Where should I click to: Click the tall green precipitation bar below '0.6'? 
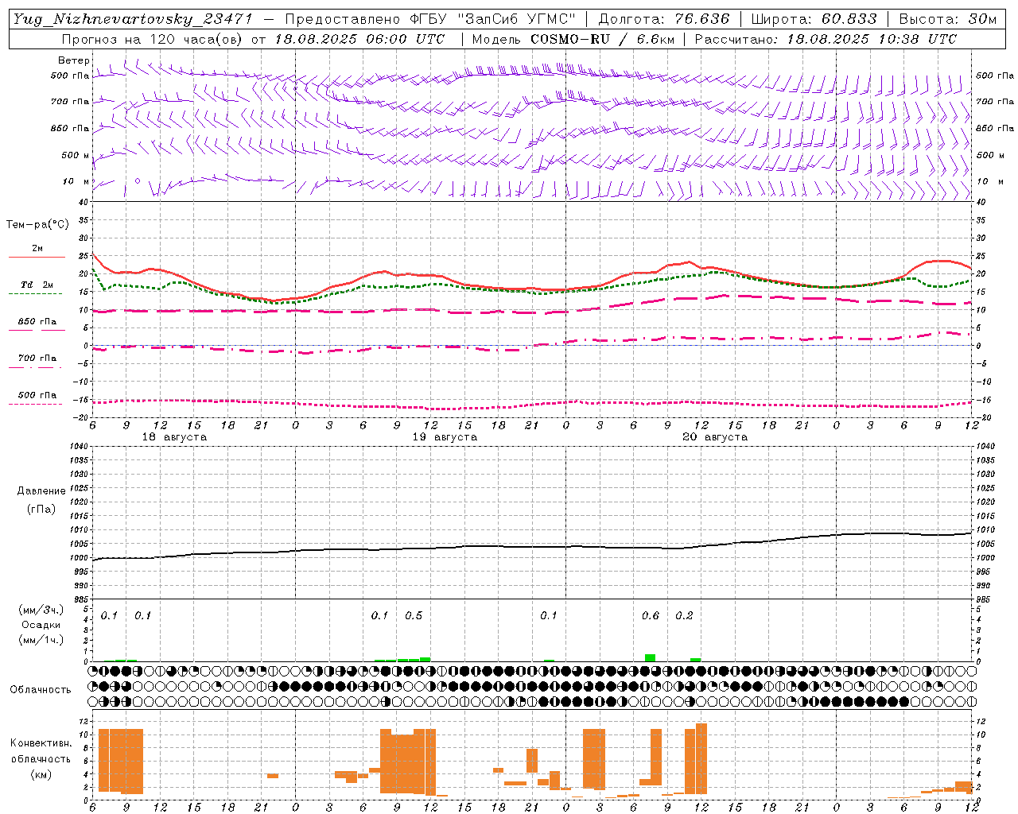(x=651, y=658)
